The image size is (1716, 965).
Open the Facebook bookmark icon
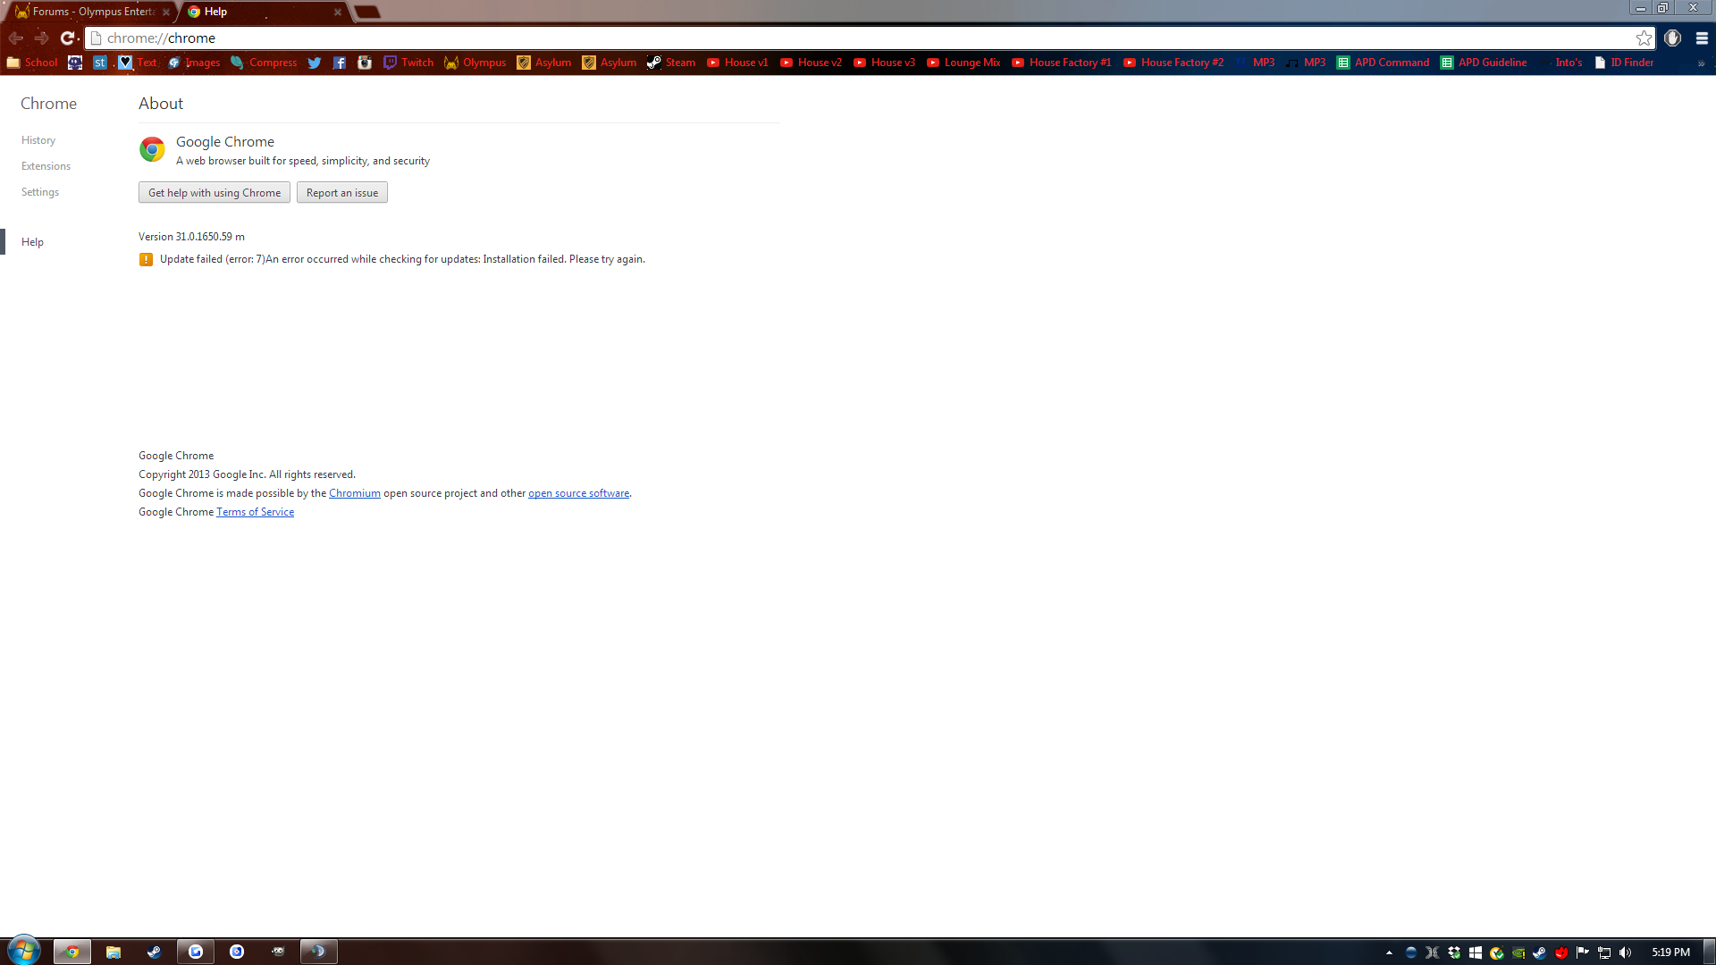point(340,63)
